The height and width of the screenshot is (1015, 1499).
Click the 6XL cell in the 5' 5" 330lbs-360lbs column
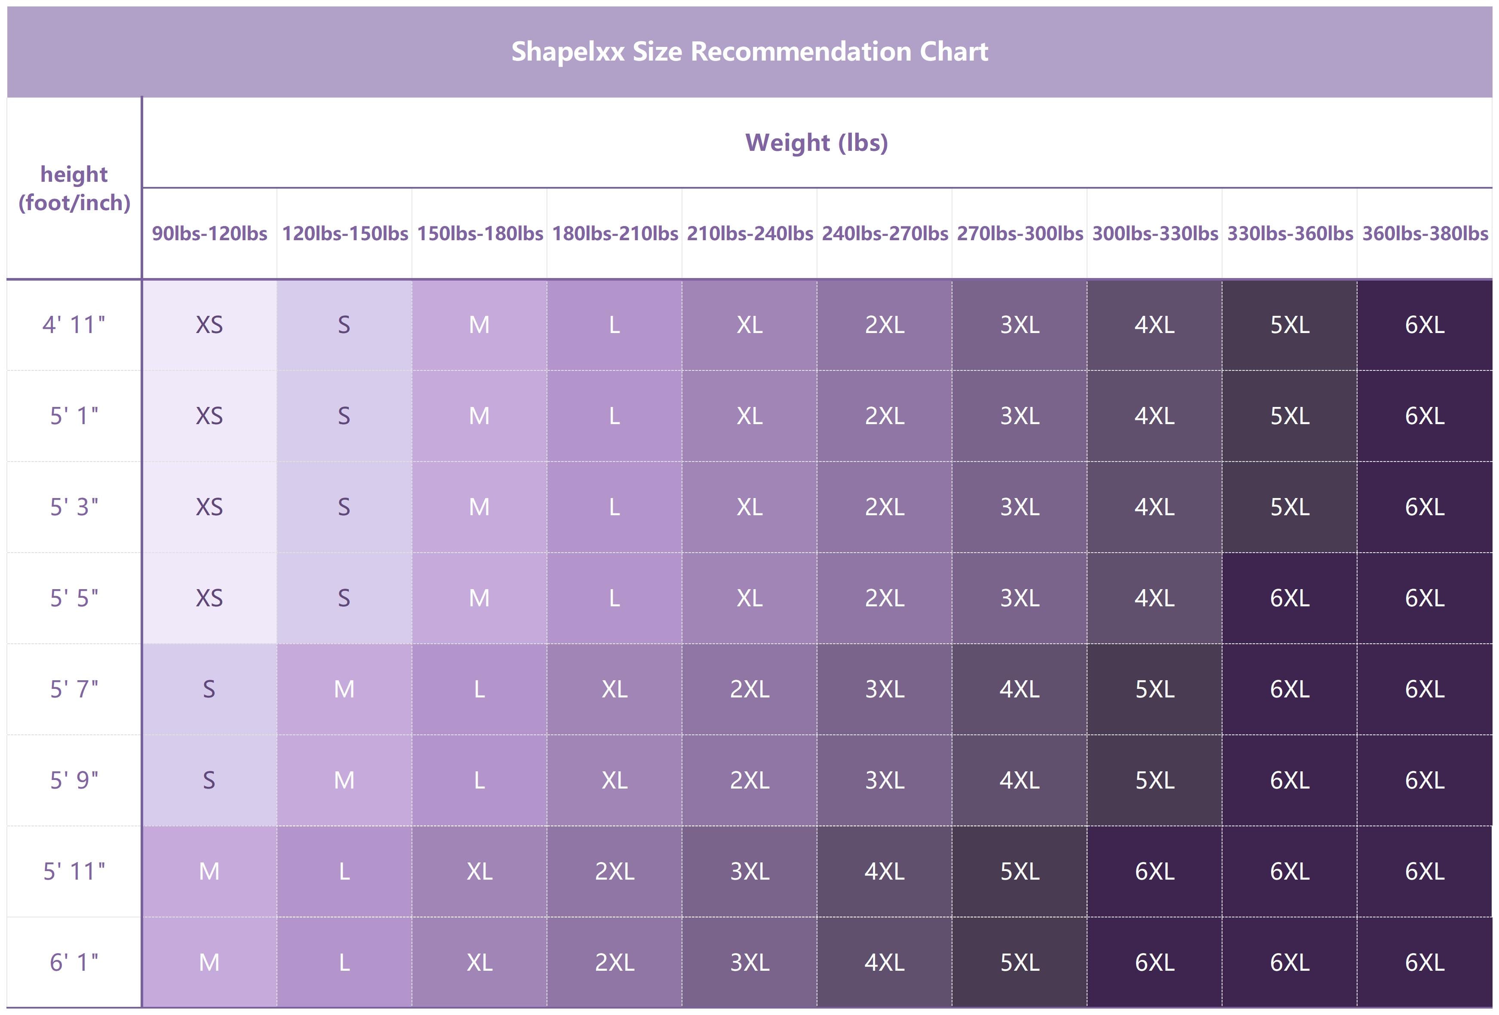coord(1289,598)
